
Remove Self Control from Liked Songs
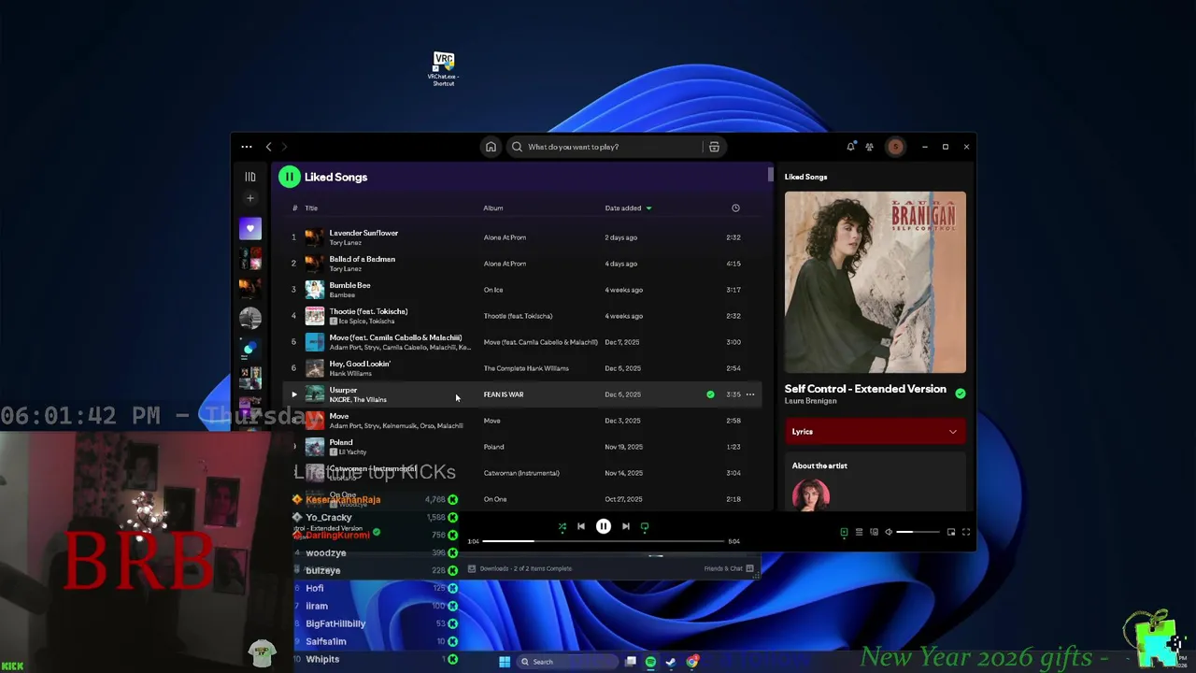coord(960,394)
